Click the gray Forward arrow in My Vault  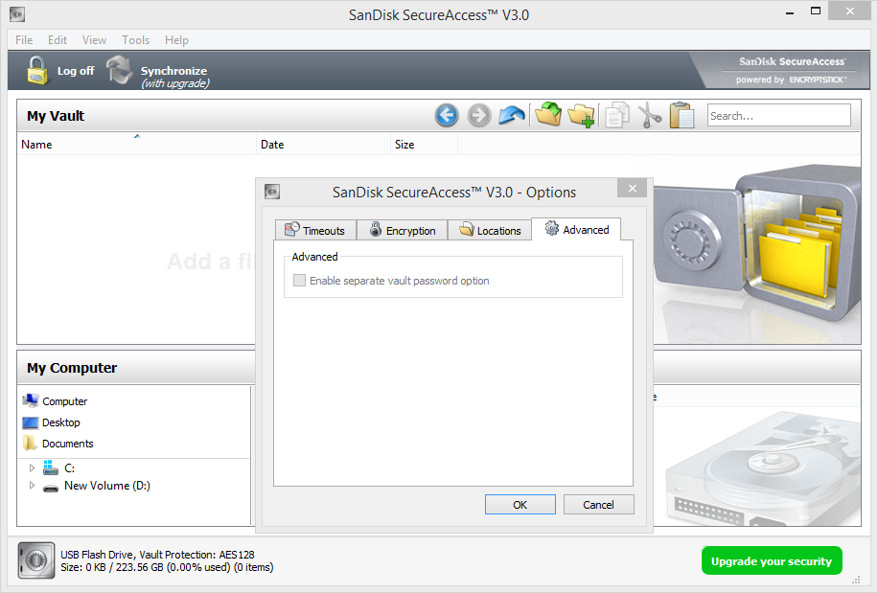(x=478, y=115)
